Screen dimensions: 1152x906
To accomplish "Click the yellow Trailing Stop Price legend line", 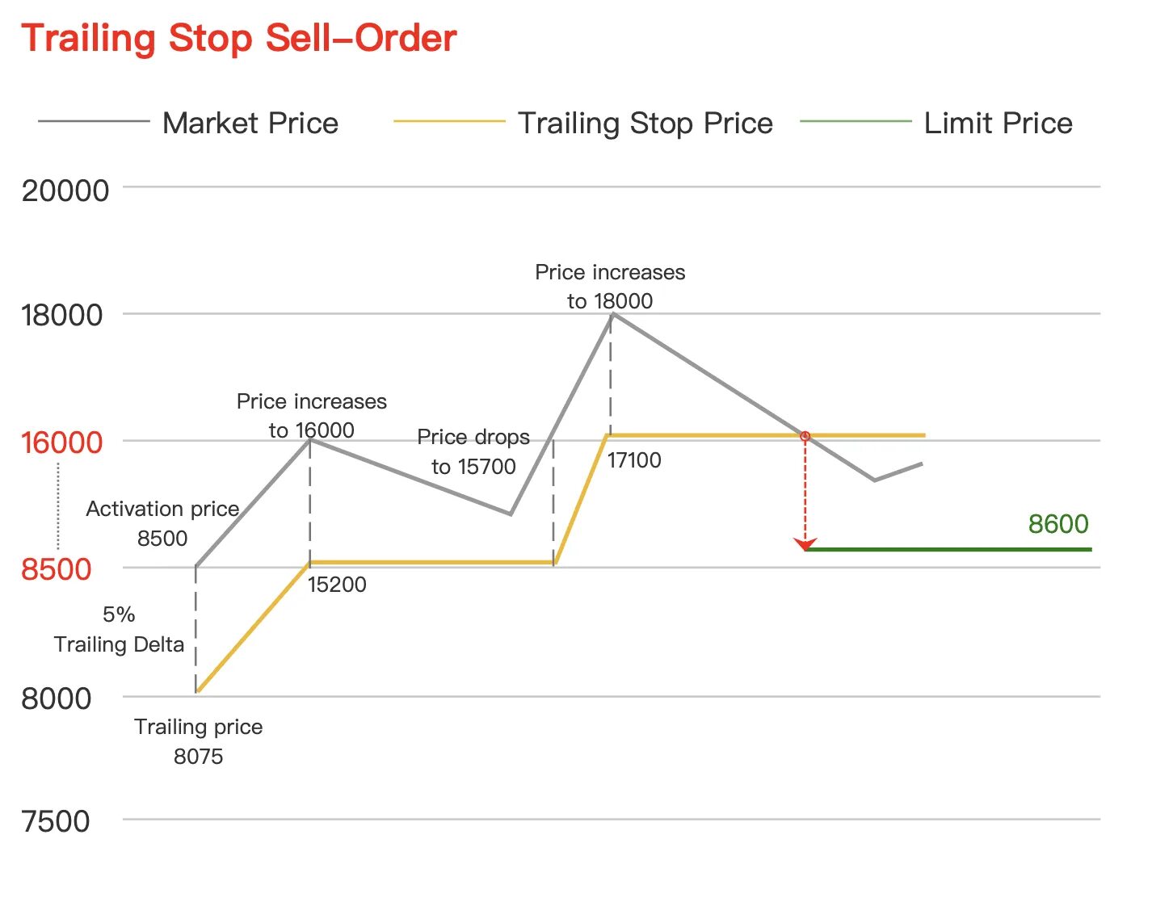I will coord(449,121).
